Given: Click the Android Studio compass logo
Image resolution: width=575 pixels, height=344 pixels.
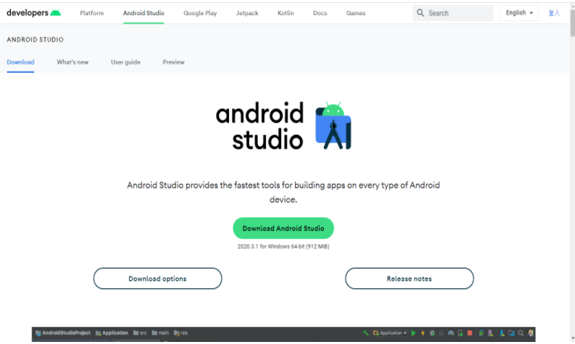Looking at the screenshot, I should (334, 126).
